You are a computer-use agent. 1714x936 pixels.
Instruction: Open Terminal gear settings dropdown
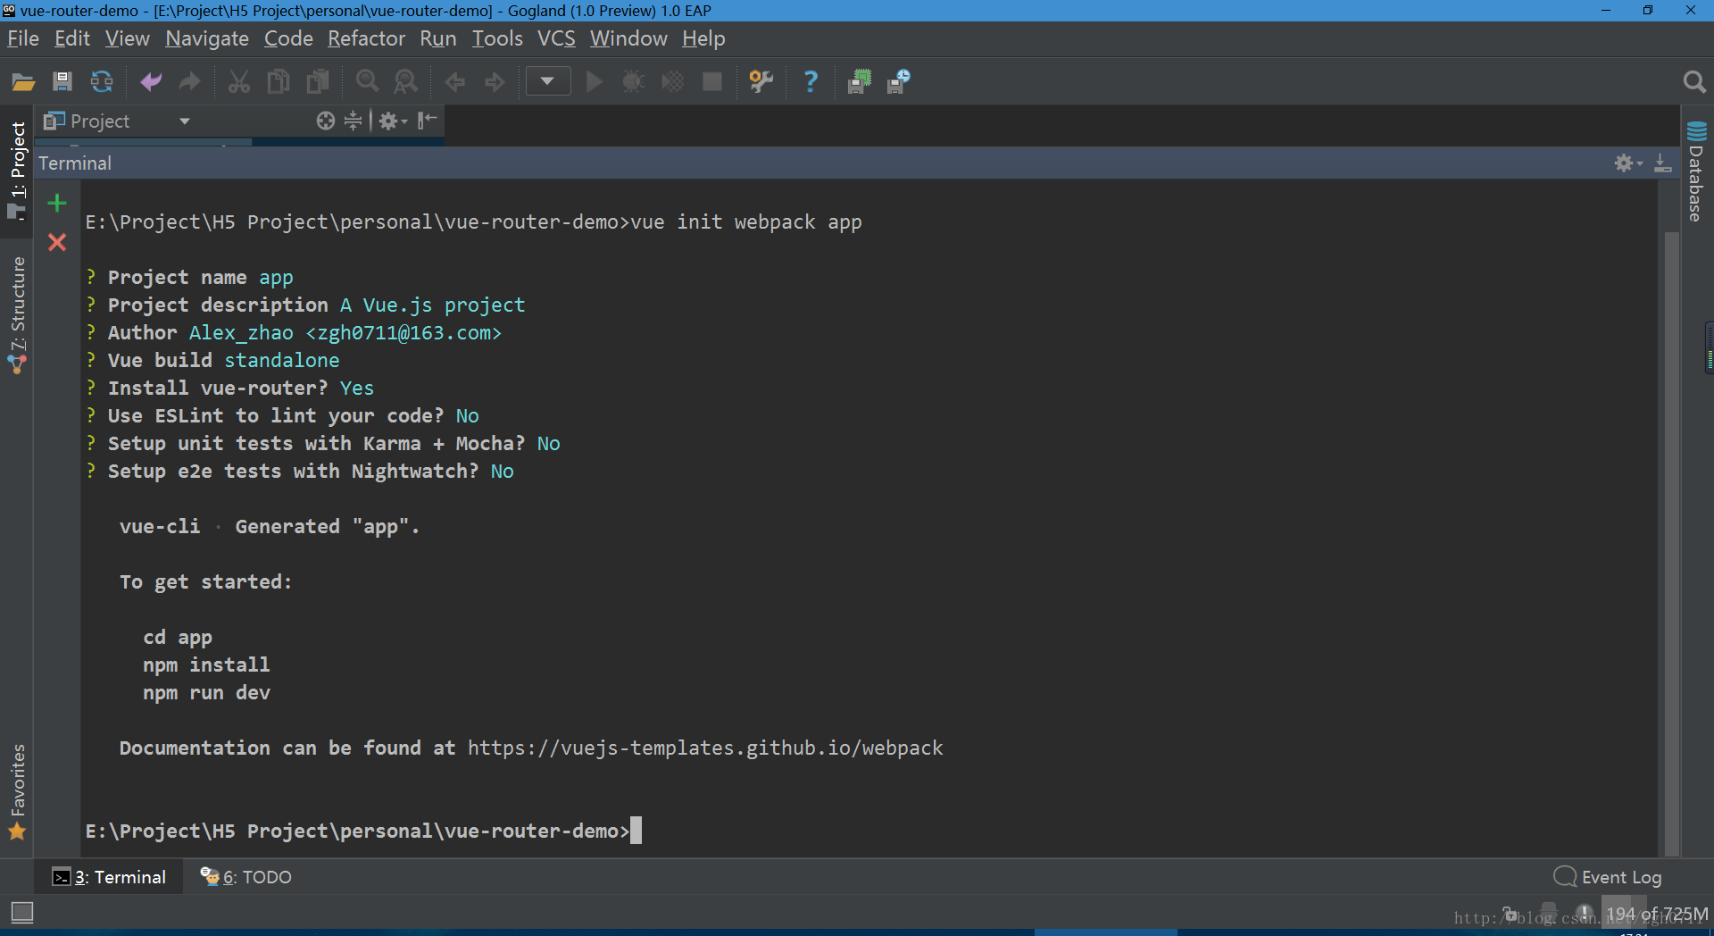1628,163
